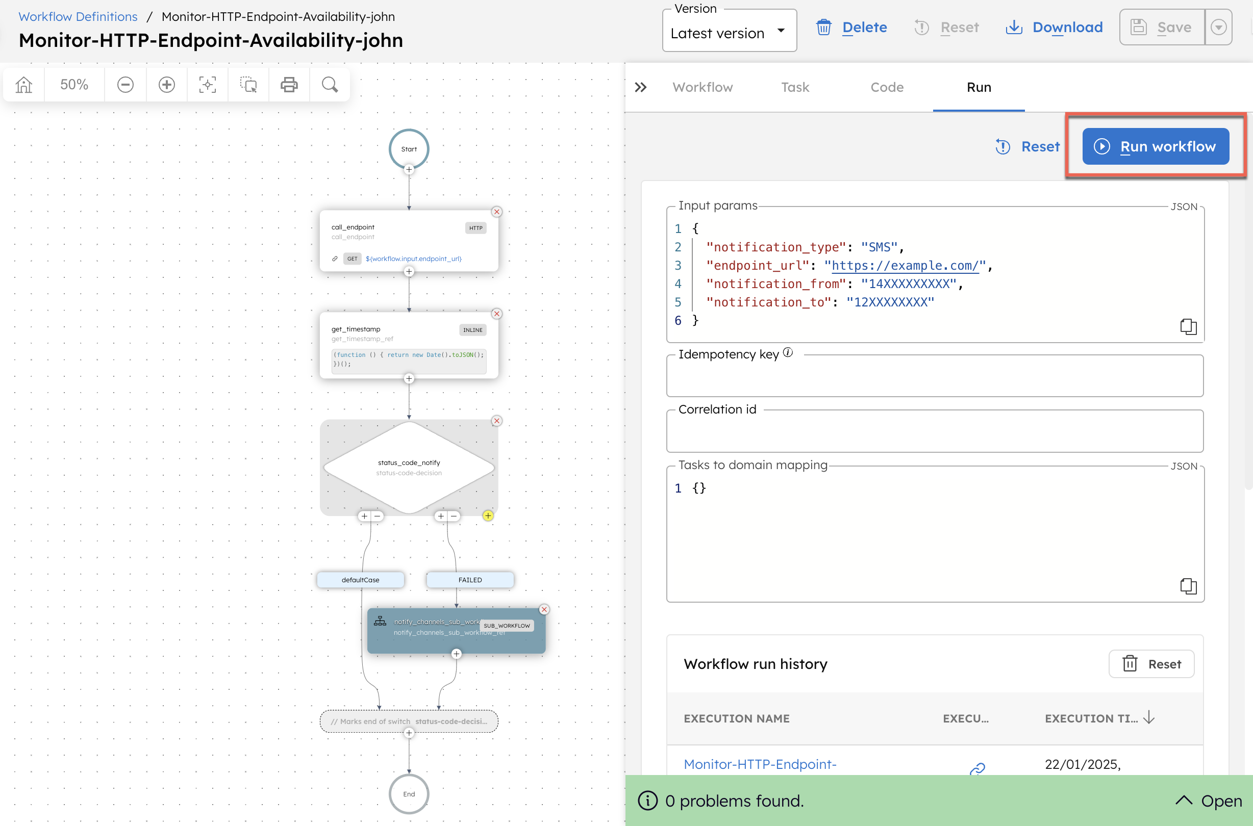Click the search magnifier icon
Screen dimensions: 1253x826
(x=330, y=84)
